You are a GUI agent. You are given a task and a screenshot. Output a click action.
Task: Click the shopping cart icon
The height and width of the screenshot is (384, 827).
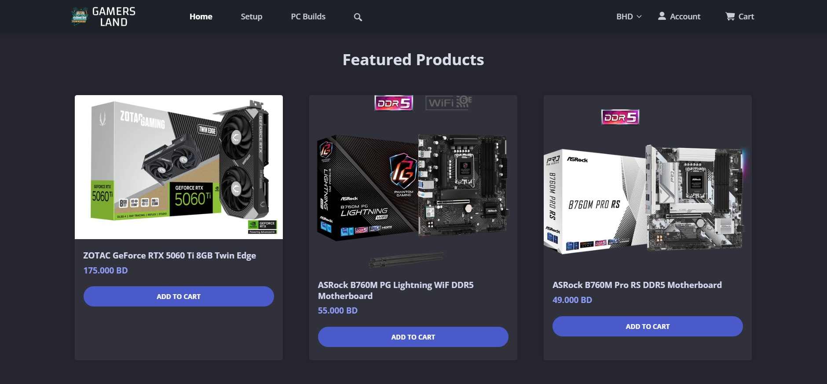[730, 16]
